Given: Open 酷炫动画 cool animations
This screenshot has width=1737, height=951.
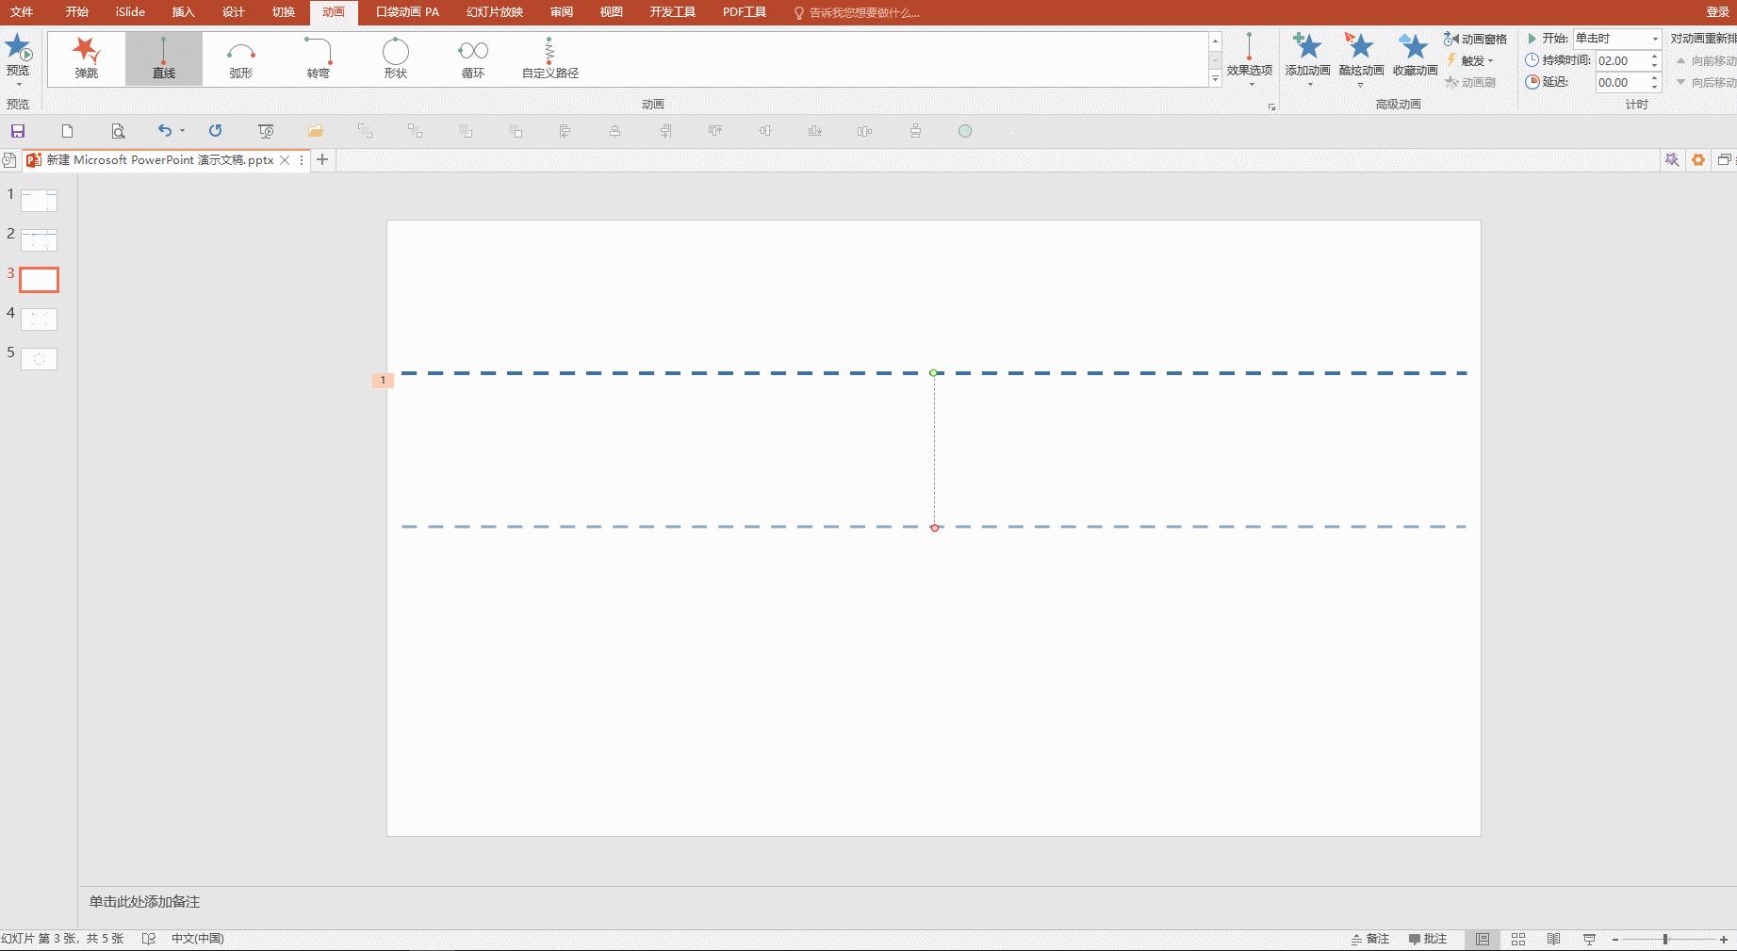Looking at the screenshot, I should point(1361,59).
